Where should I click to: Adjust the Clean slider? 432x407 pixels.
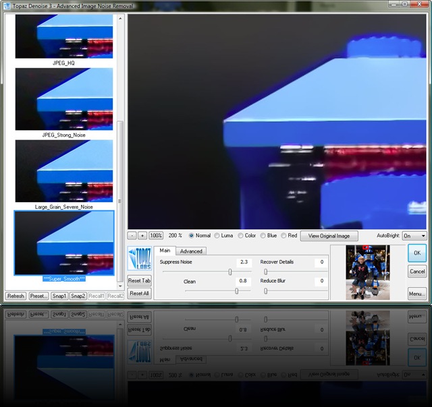pyautogui.click(x=236, y=290)
